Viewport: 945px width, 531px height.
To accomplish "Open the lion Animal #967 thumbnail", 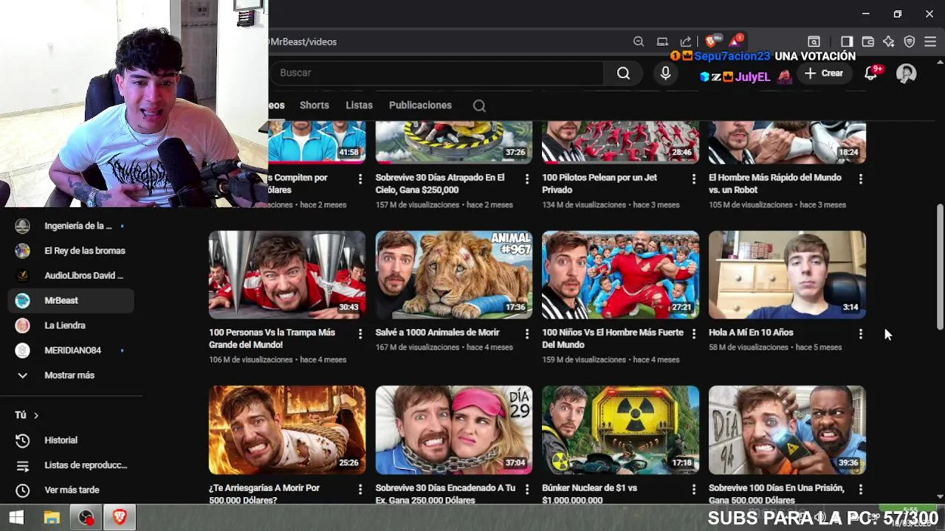I will pyautogui.click(x=453, y=275).
